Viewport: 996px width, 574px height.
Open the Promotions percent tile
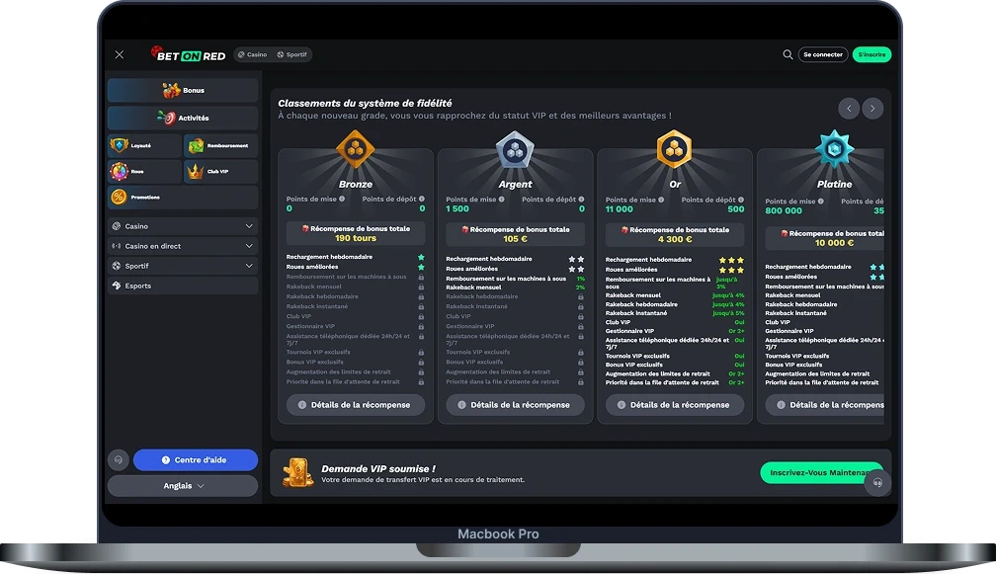tap(183, 197)
